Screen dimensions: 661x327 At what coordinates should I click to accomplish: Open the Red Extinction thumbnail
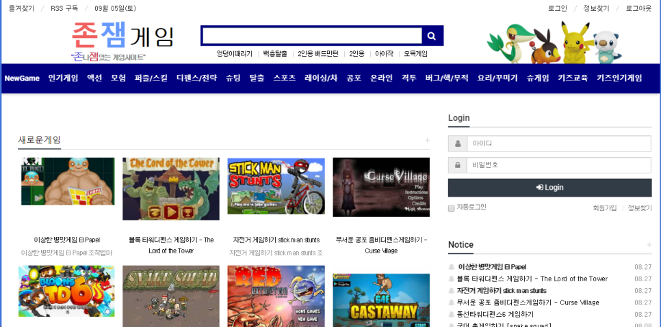(x=276, y=296)
